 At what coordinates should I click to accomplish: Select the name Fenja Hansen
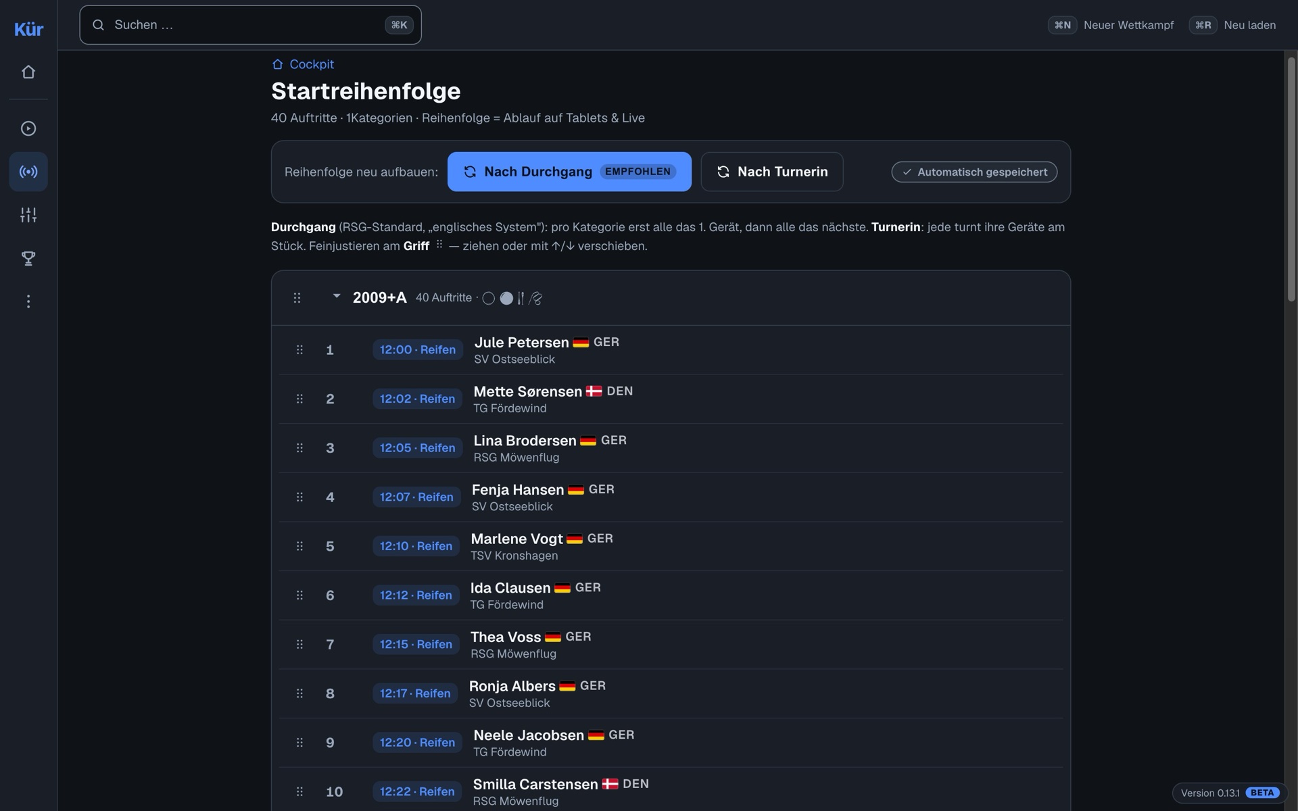(518, 490)
